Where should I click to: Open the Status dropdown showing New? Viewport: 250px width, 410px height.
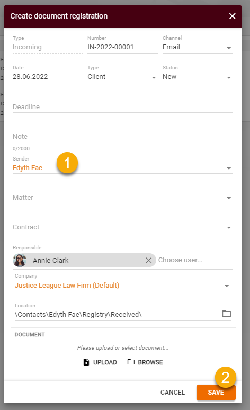tap(198, 77)
